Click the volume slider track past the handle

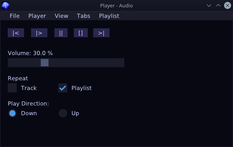[86, 63]
